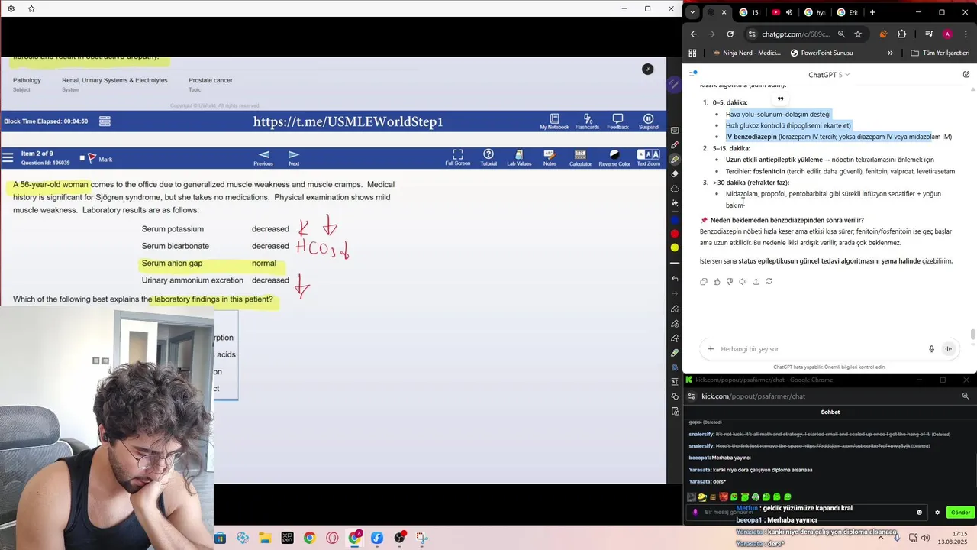
Task: Open Tüm Yer İşaretleri bookmarks folder
Action: click(940, 53)
